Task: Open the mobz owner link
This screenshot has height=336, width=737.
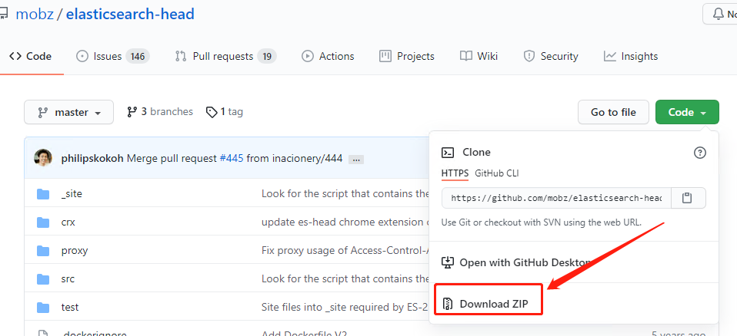Action: (x=35, y=14)
